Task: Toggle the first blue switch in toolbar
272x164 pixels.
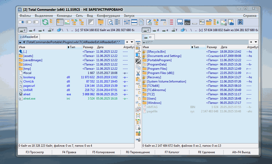Action: 22,22
